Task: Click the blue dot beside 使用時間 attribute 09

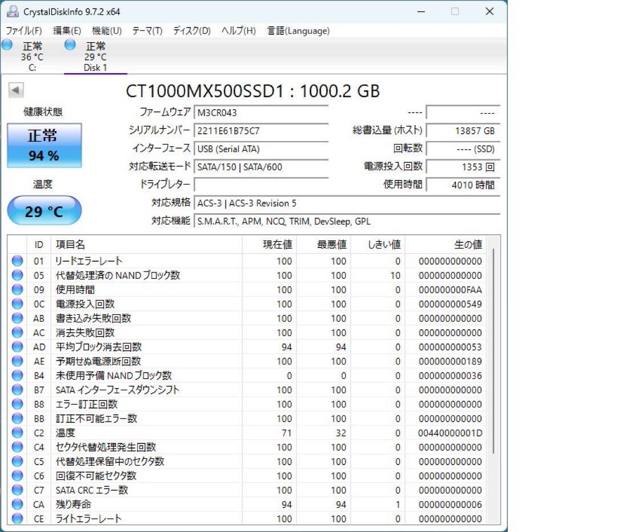Action: 17,290
